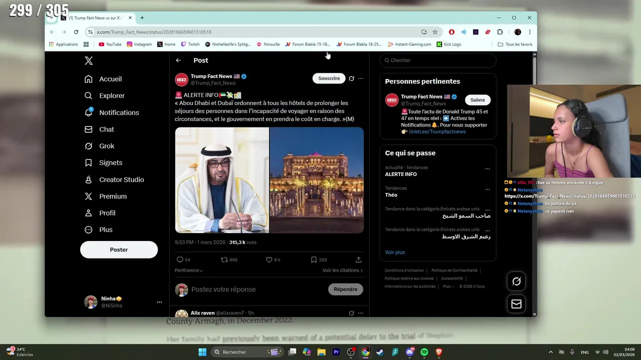The image size is (641, 360).
Task: Open Windows Start menu
Action: [202, 352]
